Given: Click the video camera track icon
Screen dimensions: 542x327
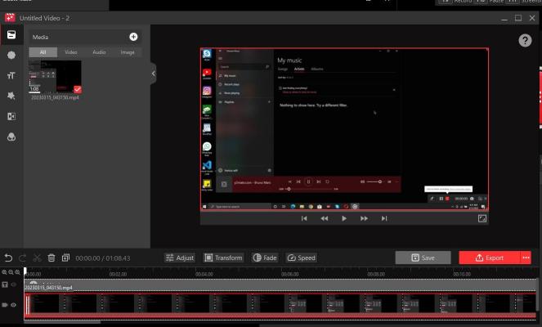Looking at the screenshot, I should (5, 305).
